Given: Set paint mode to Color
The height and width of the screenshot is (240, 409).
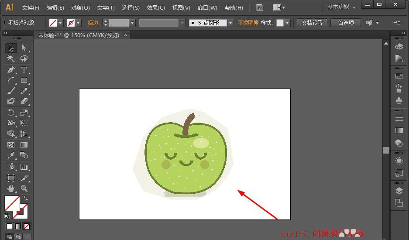Looking at the screenshot, I should coord(10,226).
